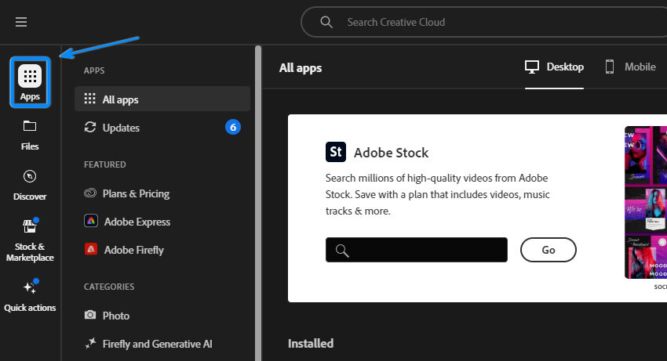The width and height of the screenshot is (667, 361).
Task: Click the Adobe Stock search field
Action: [417, 250]
